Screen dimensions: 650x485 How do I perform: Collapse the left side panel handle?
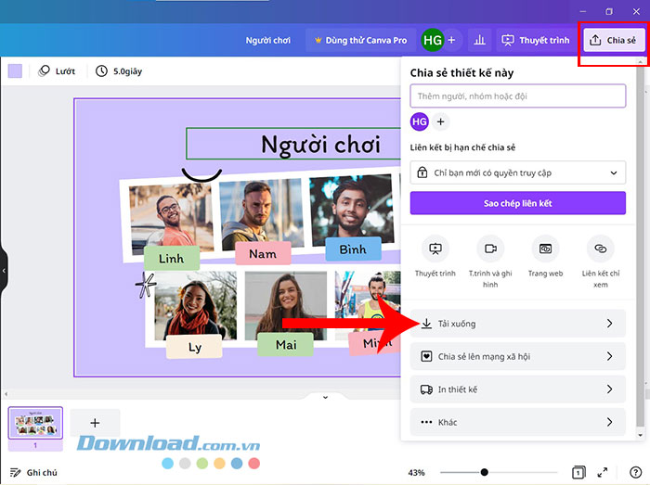pos(4,271)
